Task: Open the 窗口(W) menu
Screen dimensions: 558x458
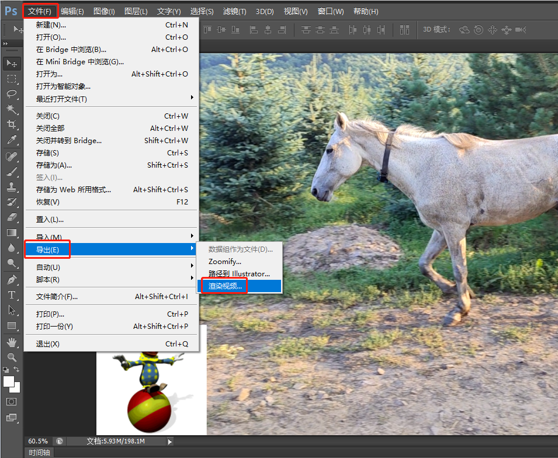Action: (331, 11)
